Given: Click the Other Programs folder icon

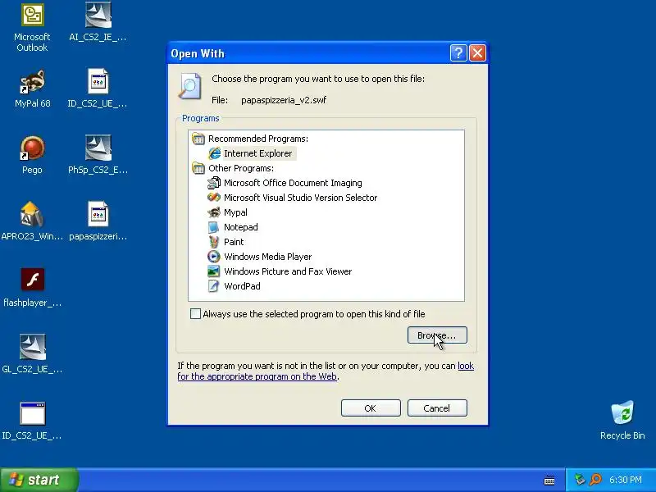Looking at the screenshot, I should coord(198,168).
